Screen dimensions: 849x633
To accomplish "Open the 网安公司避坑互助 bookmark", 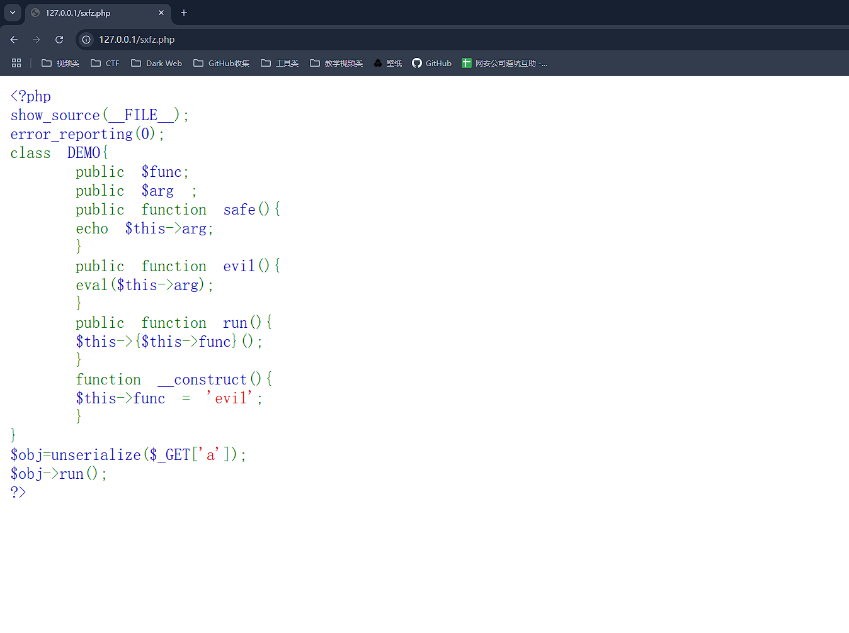I will pos(505,63).
